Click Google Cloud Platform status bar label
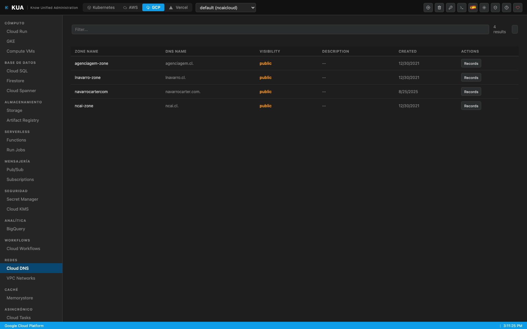Image resolution: width=527 pixels, height=329 pixels. click(24, 326)
